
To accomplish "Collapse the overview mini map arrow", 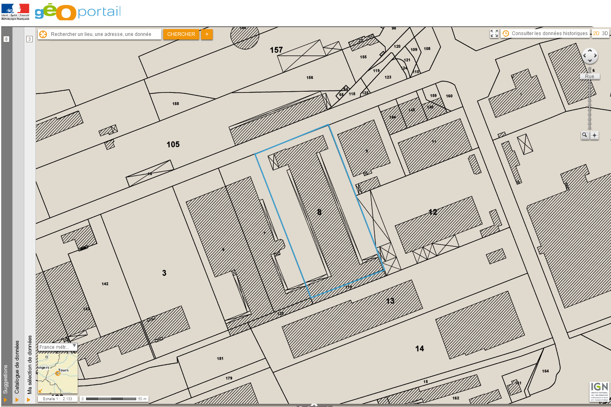I will click(x=41, y=391).
